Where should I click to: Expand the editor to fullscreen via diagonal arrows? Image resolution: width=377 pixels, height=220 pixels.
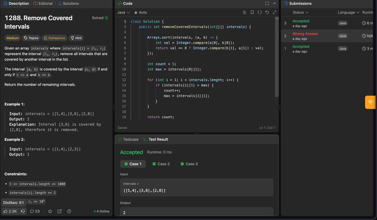[274, 12]
